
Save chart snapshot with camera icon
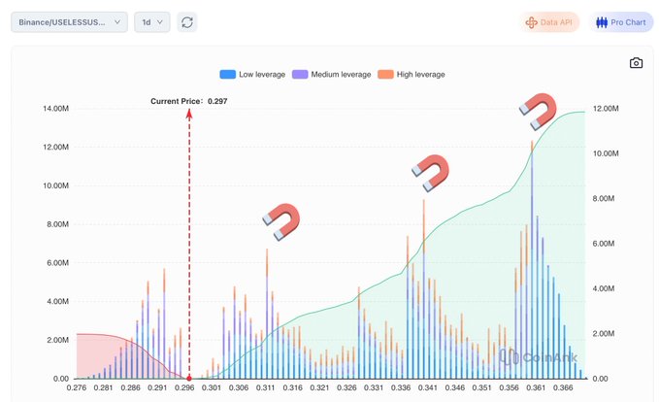636,63
